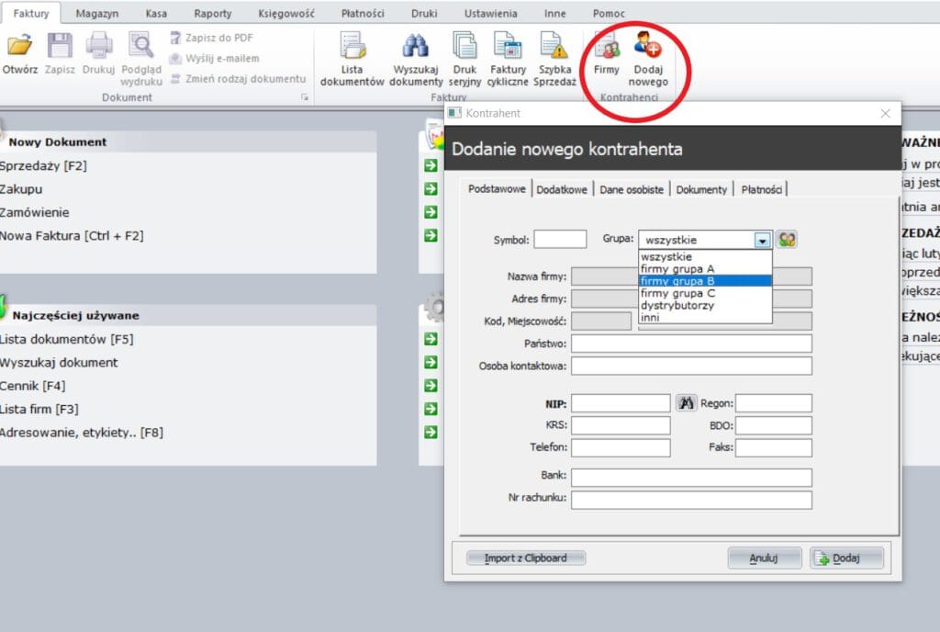
Task: Open the Dane osobiste tab
Action: click(x=632, y=189)
